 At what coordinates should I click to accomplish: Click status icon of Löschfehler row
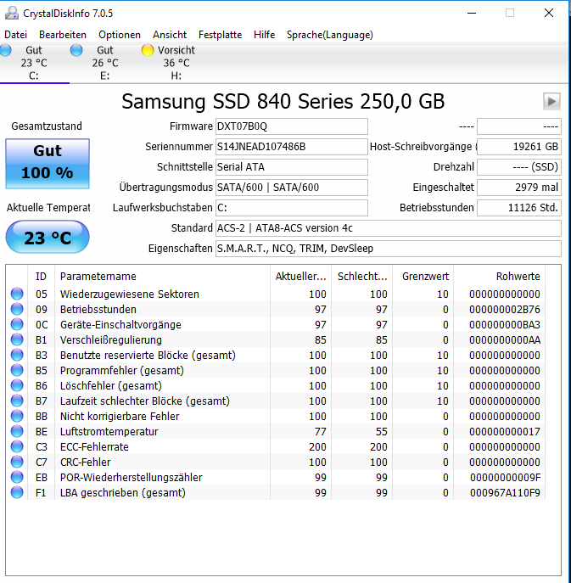coord(17,385)
